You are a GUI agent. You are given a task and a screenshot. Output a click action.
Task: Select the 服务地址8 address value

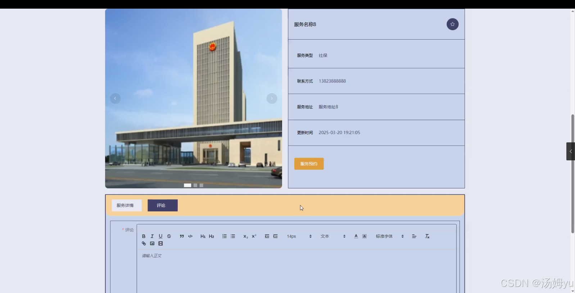click(328, 107)
